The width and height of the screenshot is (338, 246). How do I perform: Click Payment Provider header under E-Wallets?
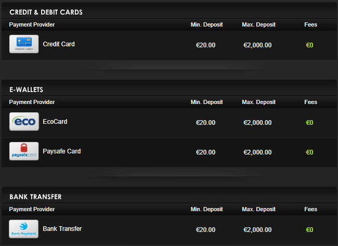point(32,102)
